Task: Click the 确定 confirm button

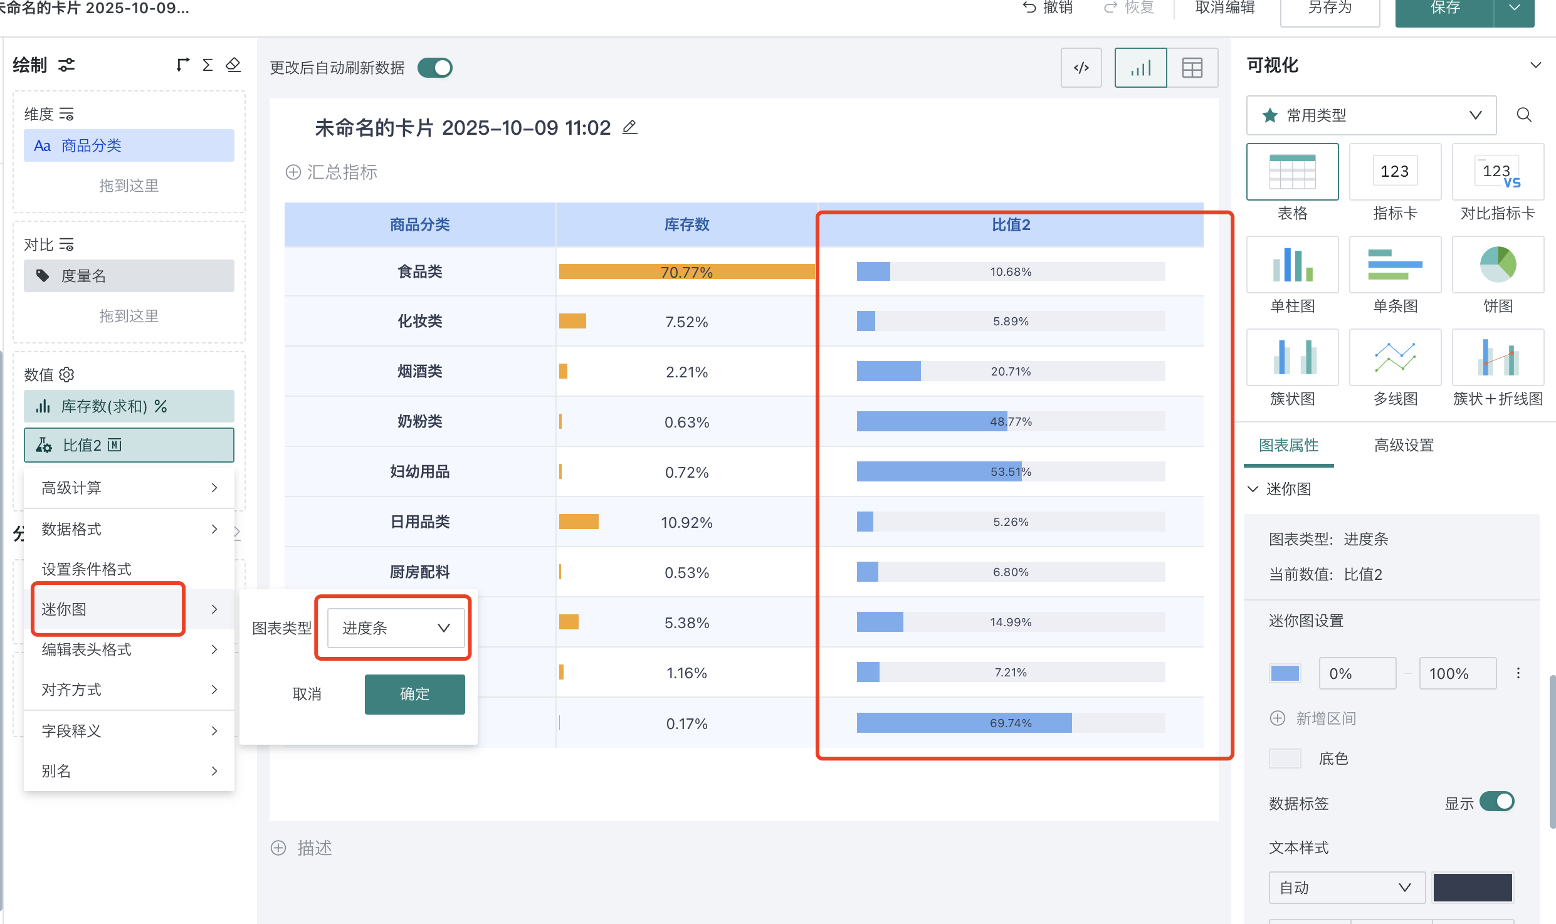Action: tap(414, 694)
